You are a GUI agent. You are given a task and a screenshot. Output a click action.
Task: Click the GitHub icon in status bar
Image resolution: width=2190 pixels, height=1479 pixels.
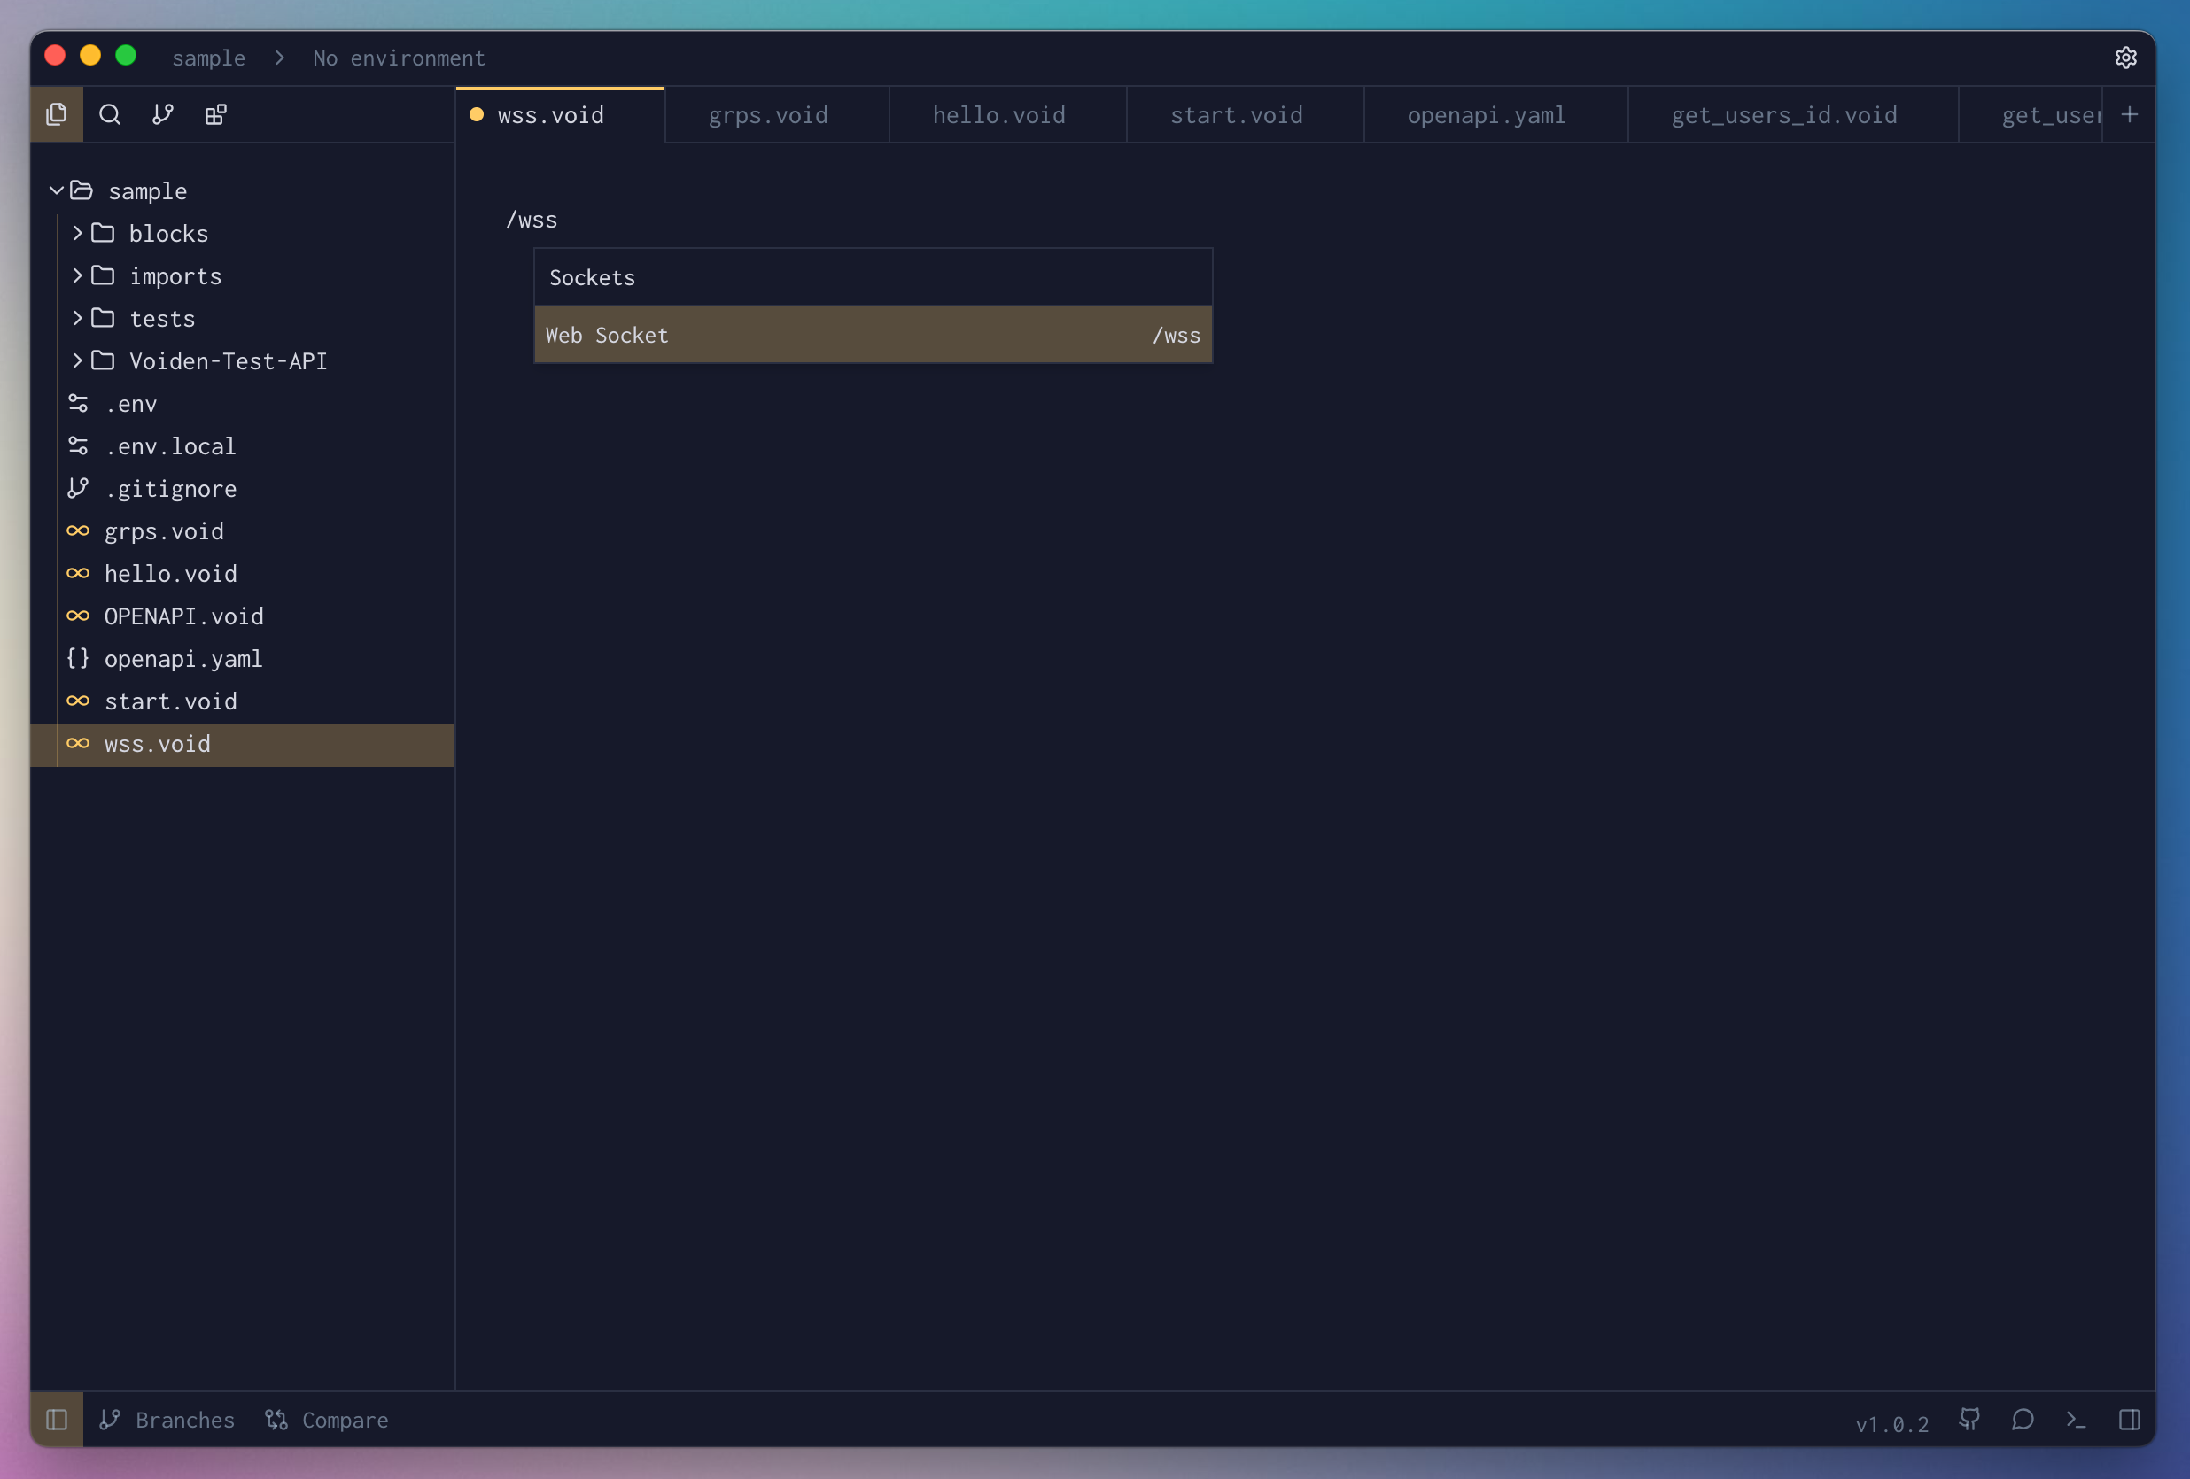[x=1969, y=1420]
